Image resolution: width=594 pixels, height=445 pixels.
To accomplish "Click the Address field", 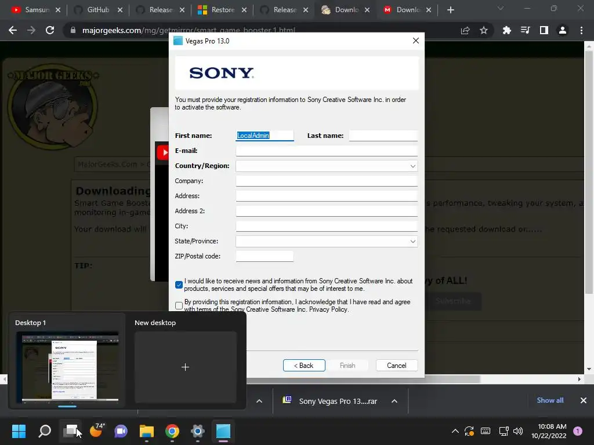I will click(327, 196).
